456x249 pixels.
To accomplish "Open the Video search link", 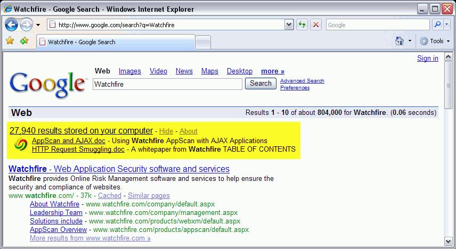I will click(158, 71).
